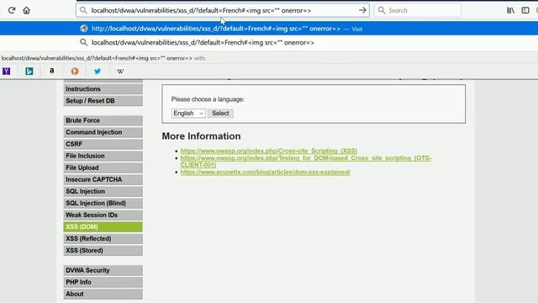Viewport: 538px width, 303px height.
Task: Open Insecure CAPTCHA page
Action: tap(103, 179)
